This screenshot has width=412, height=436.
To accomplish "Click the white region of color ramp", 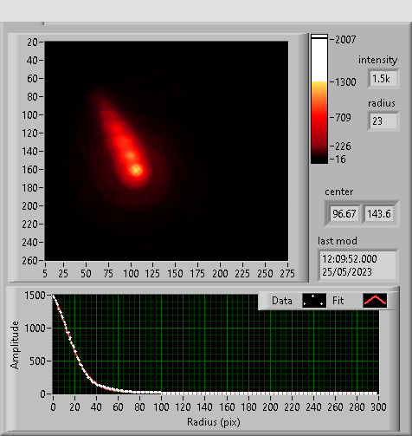I will [319, 60].
